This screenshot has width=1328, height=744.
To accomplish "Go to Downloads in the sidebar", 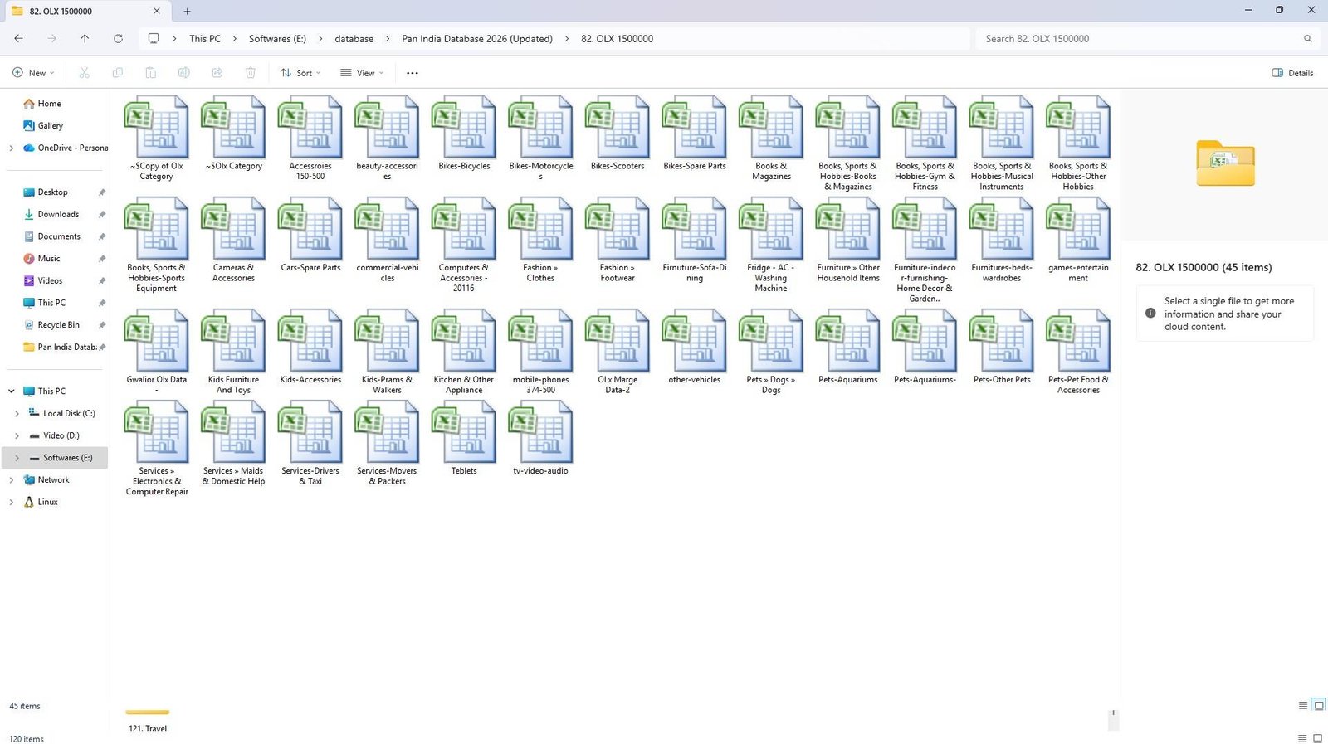I will pos(58,214).
